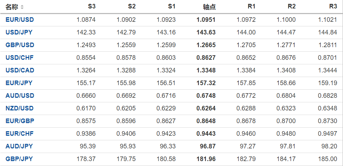Open the USD/CHF pair link
Image resolution: width=343 pixels, height=166 pixels.
(x=19, y=58)
